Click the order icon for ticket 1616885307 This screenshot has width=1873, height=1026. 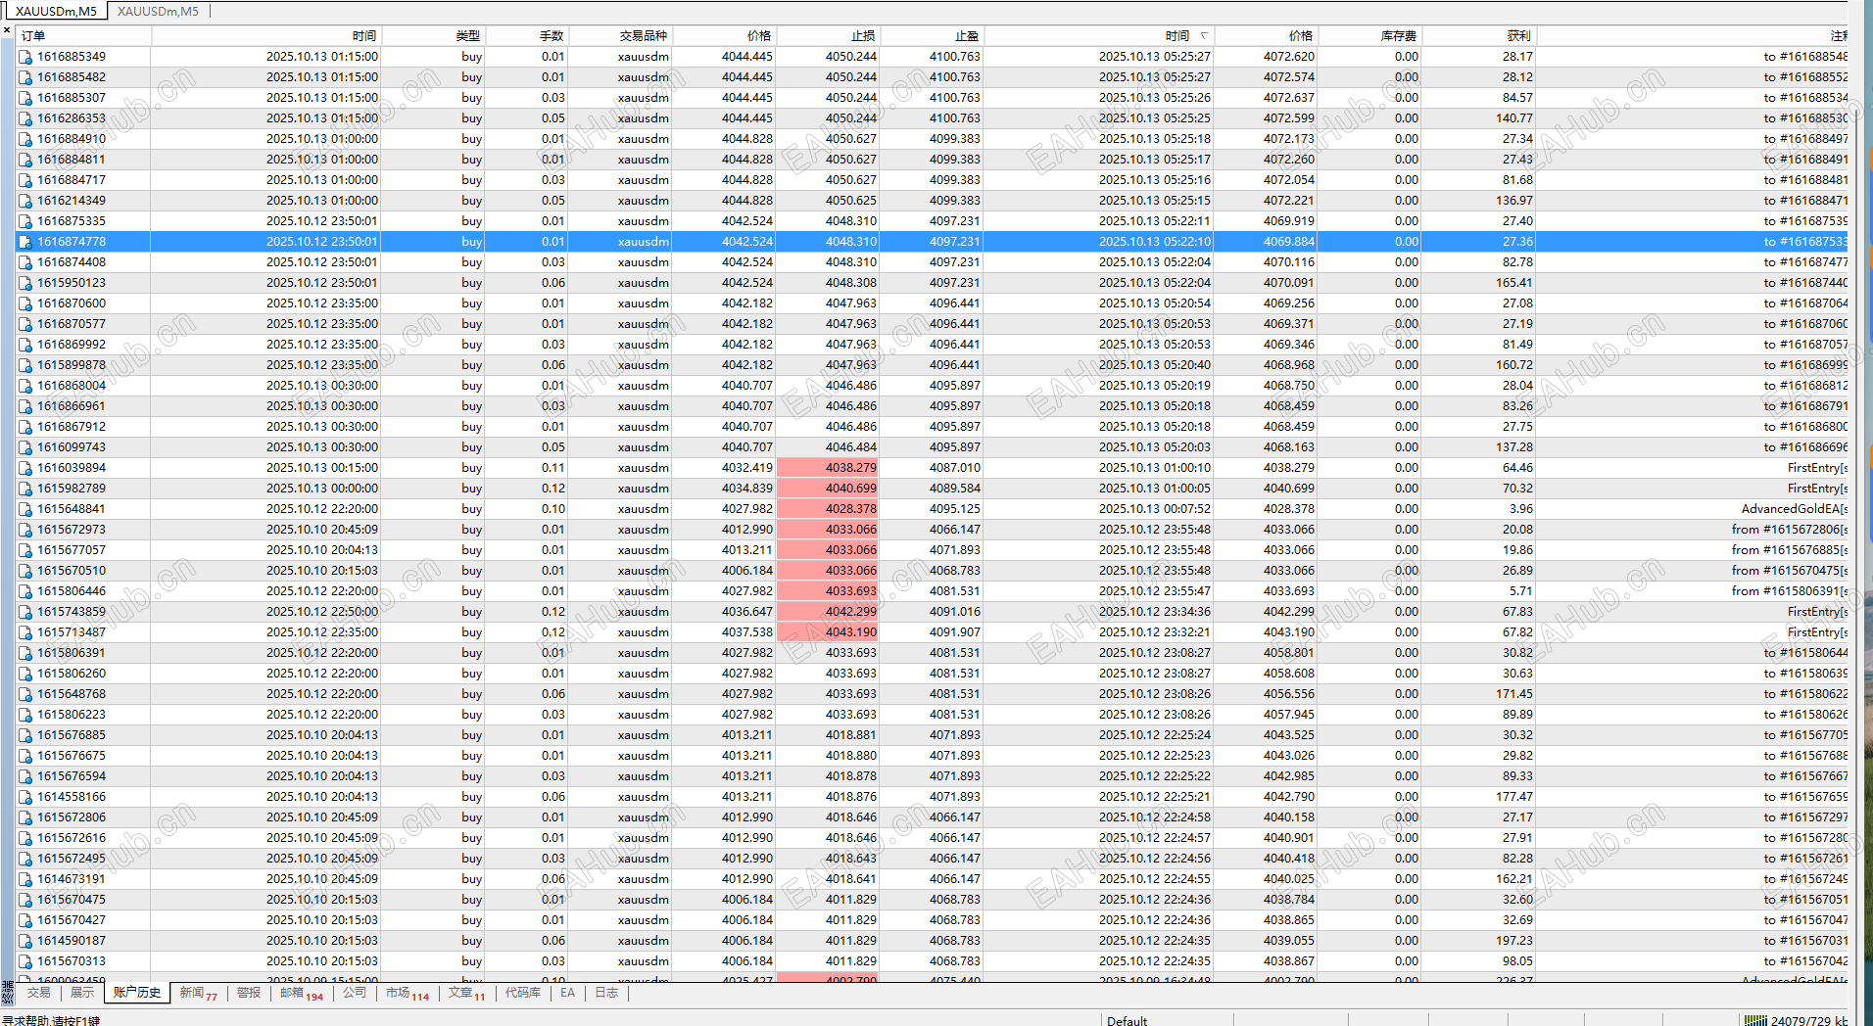25,98
